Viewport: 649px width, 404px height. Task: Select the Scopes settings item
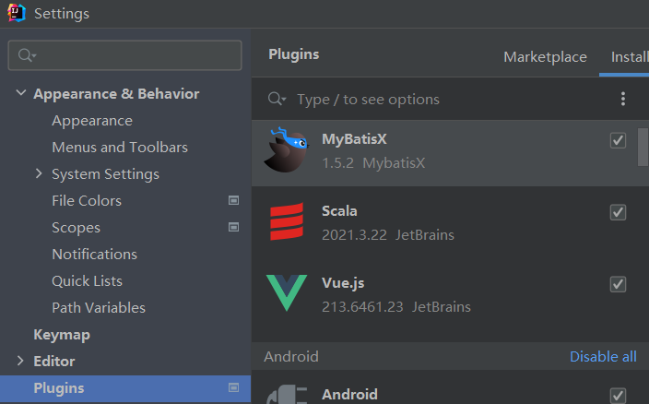pos(77,228)
